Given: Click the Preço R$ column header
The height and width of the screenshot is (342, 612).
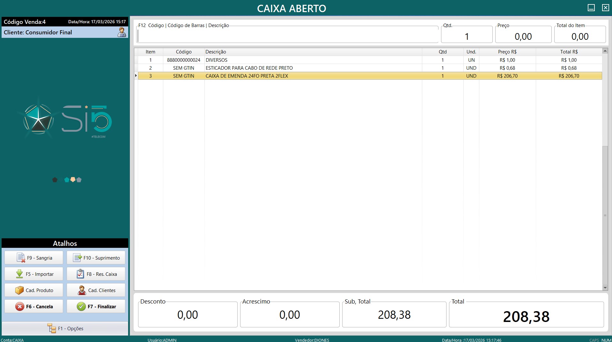Looking at the screenshot, I should point(507,52).
